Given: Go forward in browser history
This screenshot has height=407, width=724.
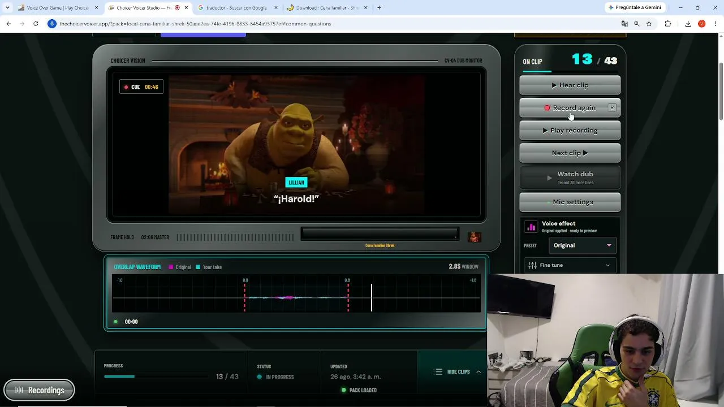Looking at the screenshot, I should click(22, 24).
